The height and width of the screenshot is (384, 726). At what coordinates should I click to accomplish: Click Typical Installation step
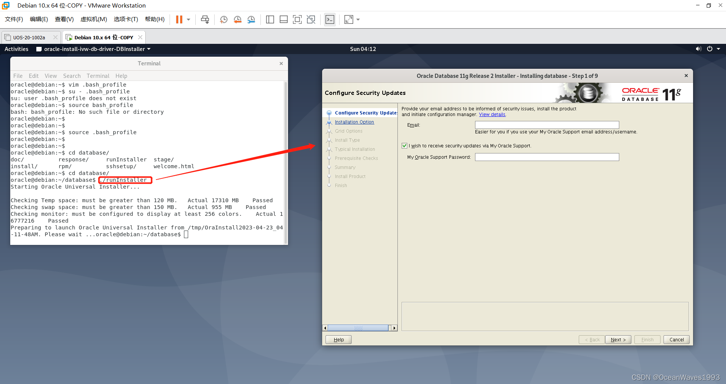[355, 149]
